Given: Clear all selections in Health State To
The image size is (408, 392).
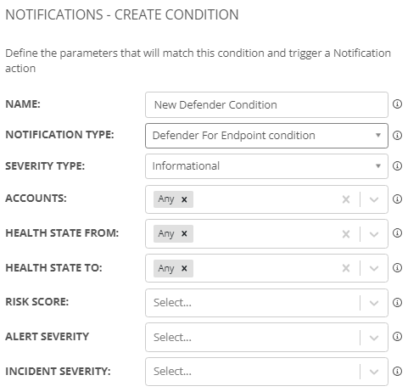Looking at the screenshot, I should coord(346,268).
